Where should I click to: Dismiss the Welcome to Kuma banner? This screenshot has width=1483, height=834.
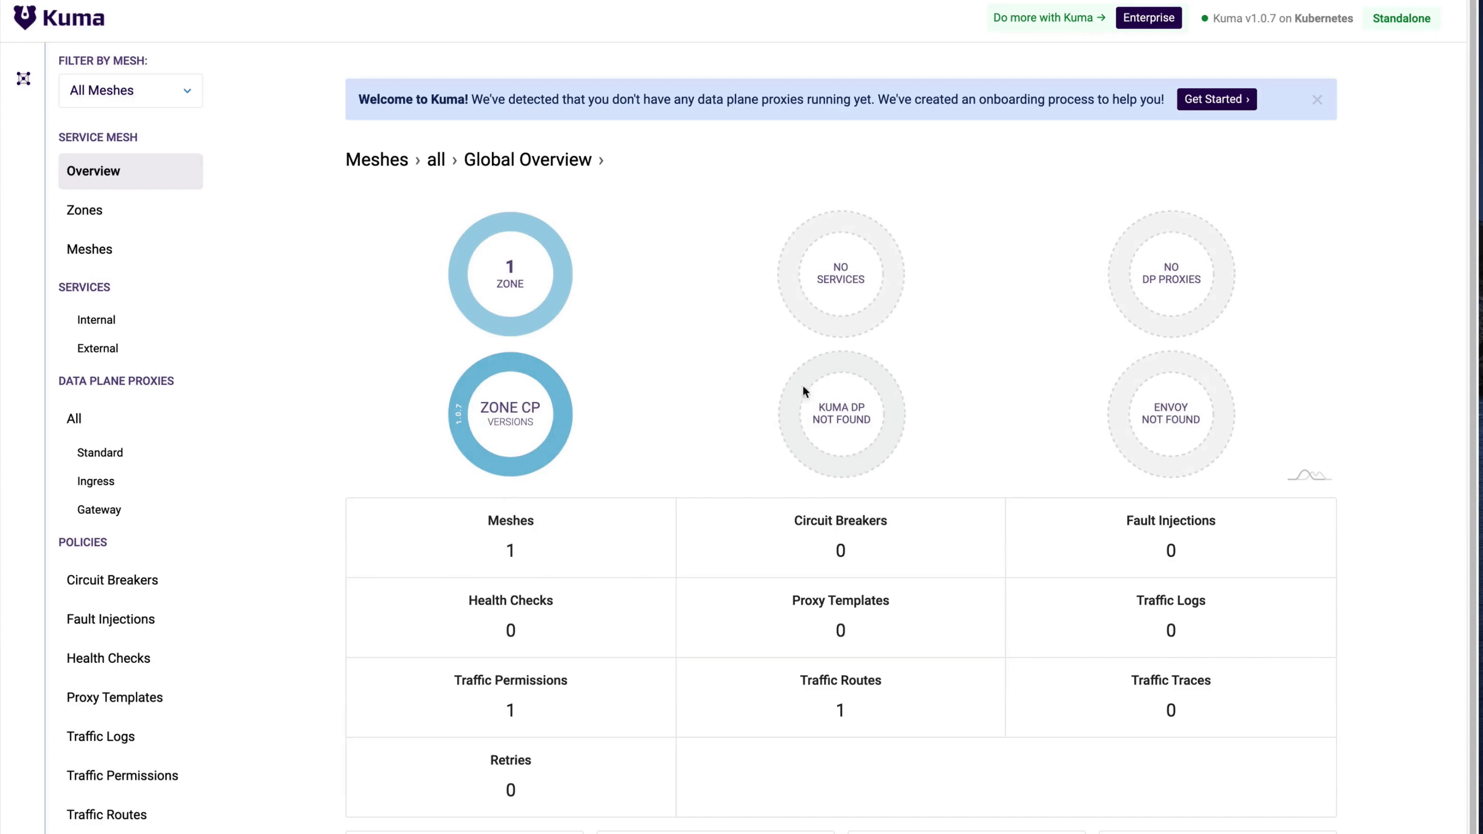1317,99
